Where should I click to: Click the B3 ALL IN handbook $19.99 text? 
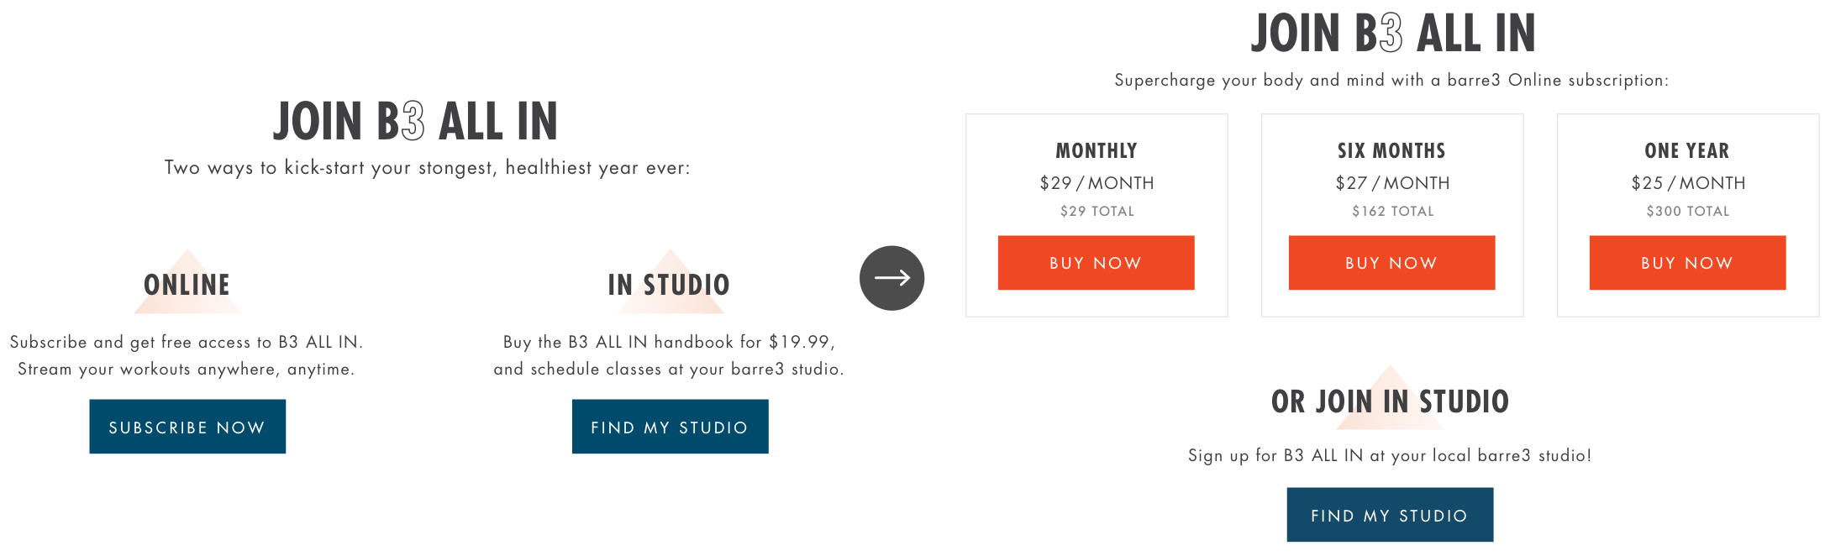coord(669,342)
